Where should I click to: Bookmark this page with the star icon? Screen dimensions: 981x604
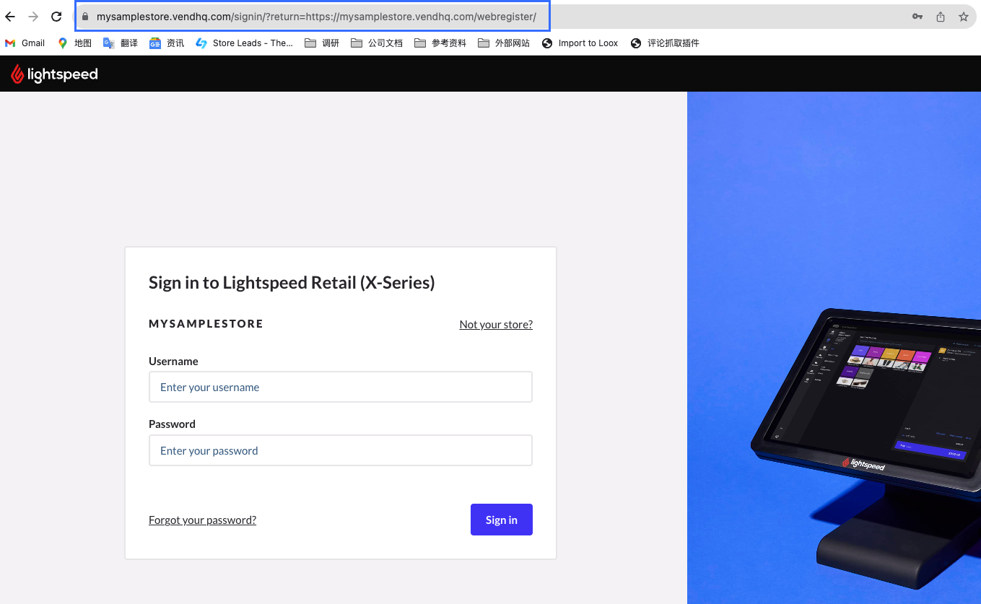(964, 17)
